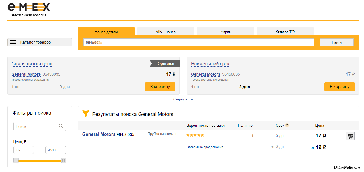The height and width of the screenshot is (172, 364).
Task: Open the Каталог ТО tab
Action: pos(285,32)
